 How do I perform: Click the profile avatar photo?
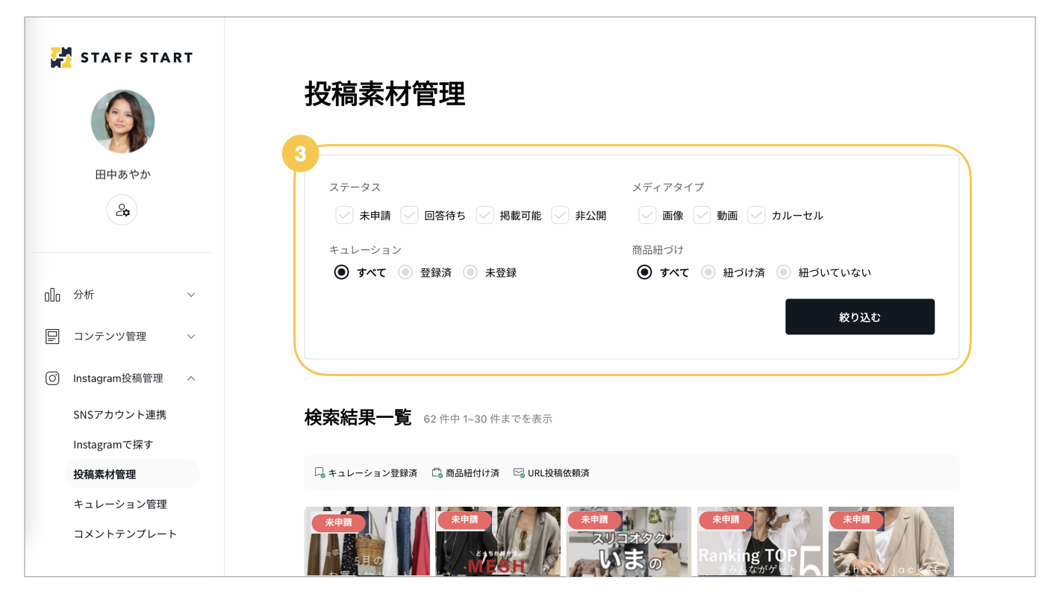(122, 122)
